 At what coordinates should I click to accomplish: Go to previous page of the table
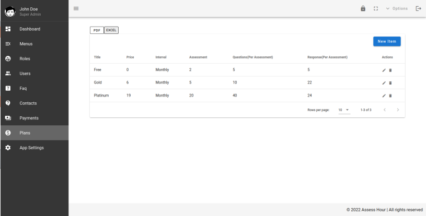(384, 110)
